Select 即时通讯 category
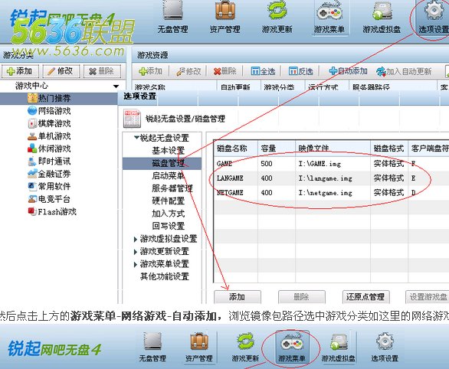Screen dimensions: 449x369 point(49,161)
